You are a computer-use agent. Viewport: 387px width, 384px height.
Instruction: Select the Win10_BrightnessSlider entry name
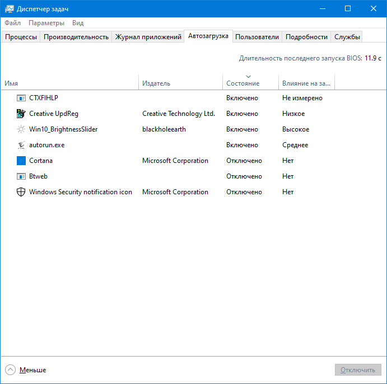pyautogui.click(x=63, y=129)
